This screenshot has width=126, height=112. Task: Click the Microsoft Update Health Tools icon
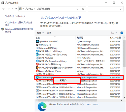click(37, 84)
